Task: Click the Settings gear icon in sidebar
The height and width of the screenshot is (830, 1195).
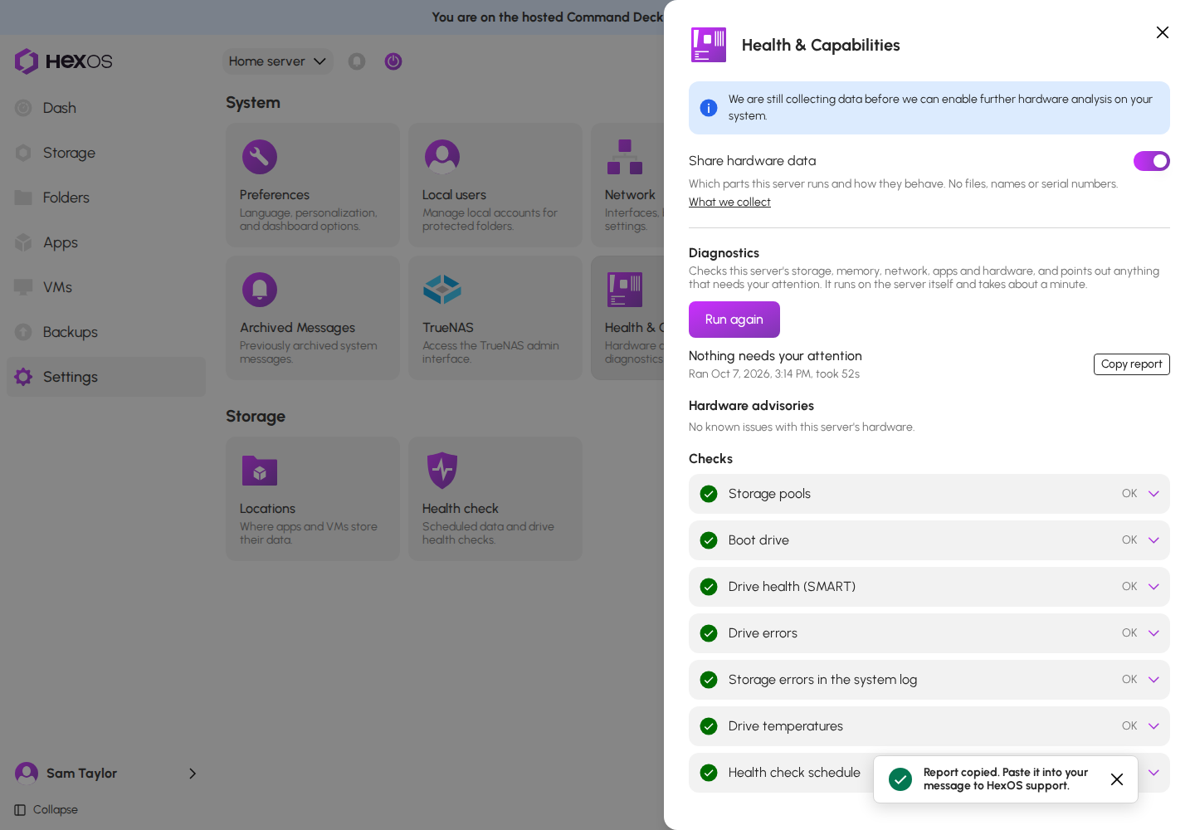Action: 23,377
